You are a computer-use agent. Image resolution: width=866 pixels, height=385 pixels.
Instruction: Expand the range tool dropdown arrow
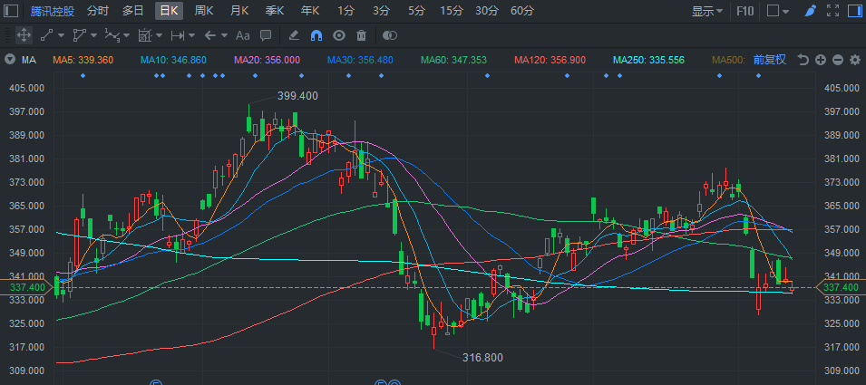pos(191,35)
